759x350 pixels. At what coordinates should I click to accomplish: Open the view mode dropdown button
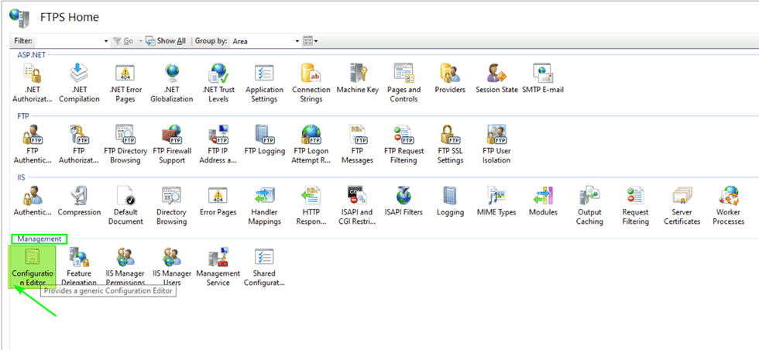311,41
